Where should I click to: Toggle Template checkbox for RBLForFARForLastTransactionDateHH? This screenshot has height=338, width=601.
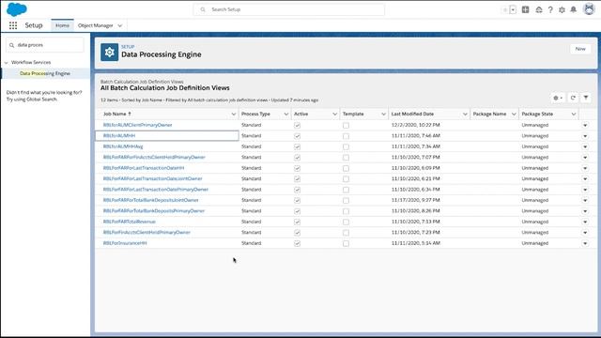pyautogui.click(x=346, y=168)
